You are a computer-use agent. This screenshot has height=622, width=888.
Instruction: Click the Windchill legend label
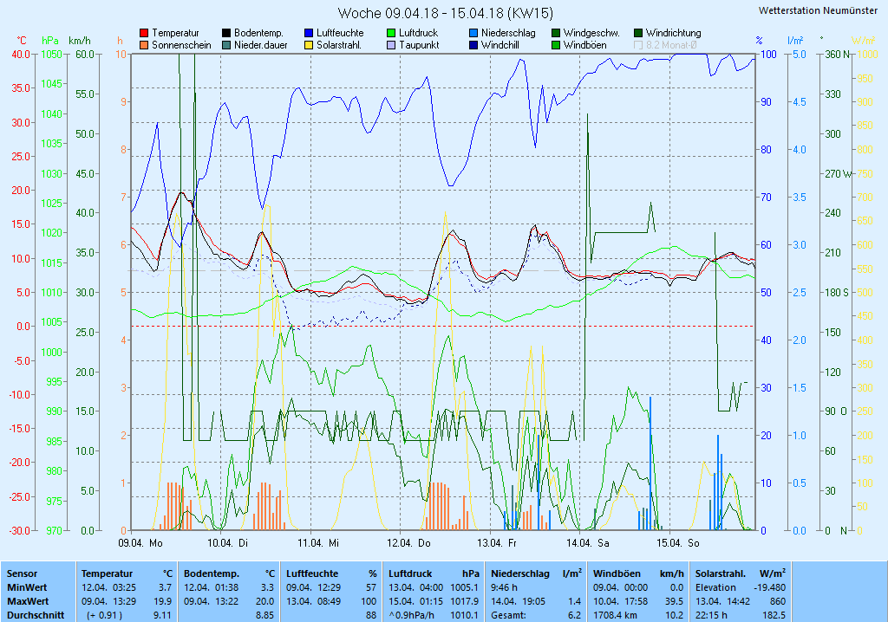tap(500, 45)
